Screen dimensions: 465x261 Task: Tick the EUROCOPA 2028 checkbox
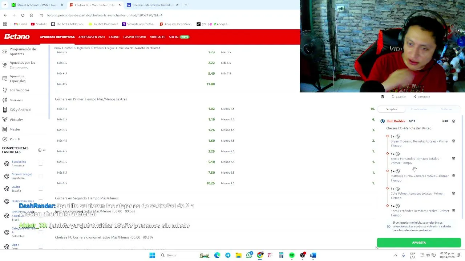pyautogui.click(x=41, y=201)
